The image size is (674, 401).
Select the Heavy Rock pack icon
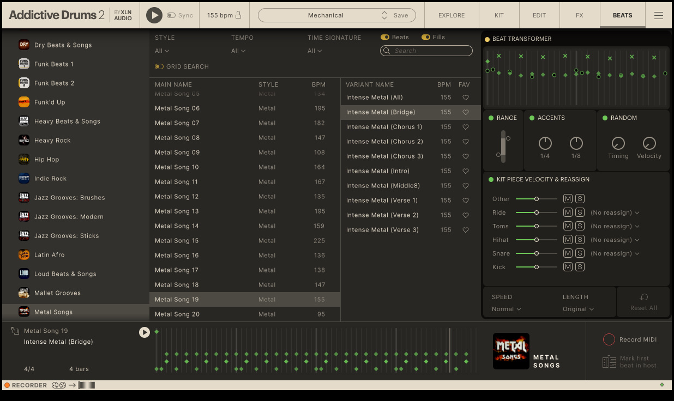pyautogui.click(x=24, y=140)
